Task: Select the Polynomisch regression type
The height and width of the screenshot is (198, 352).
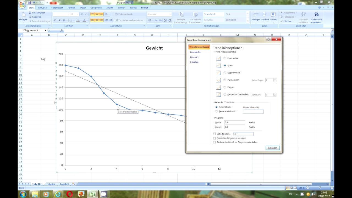Action: coord(225,80)
